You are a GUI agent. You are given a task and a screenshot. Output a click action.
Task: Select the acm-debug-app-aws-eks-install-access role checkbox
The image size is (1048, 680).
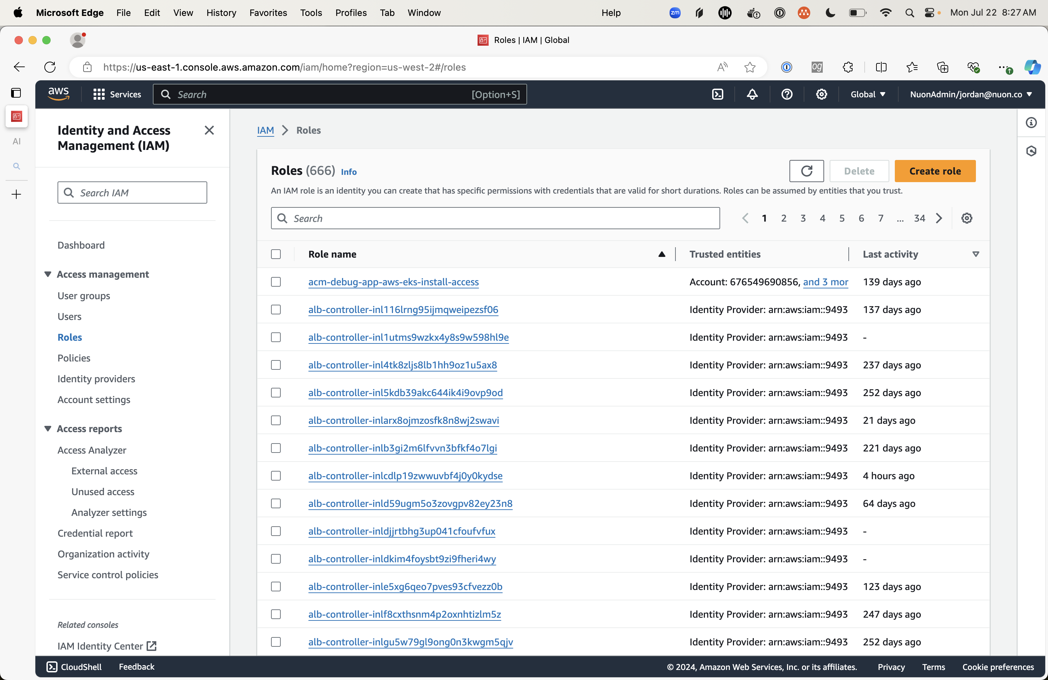[x=276, y=282]
